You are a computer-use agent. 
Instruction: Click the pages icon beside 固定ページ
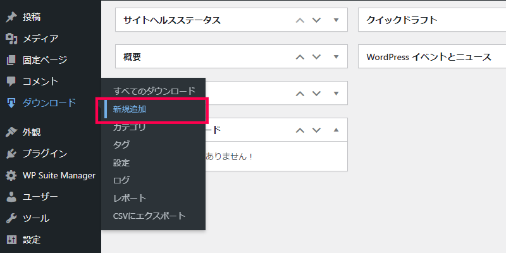(11, 60)
